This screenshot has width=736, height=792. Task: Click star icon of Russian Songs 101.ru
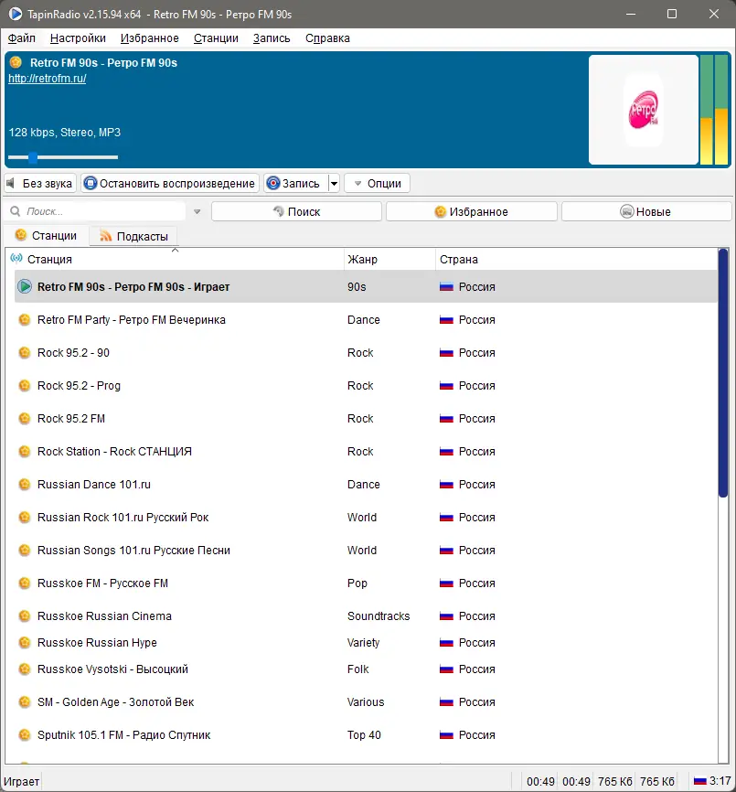pyautogui.click(x=24, y=550)
